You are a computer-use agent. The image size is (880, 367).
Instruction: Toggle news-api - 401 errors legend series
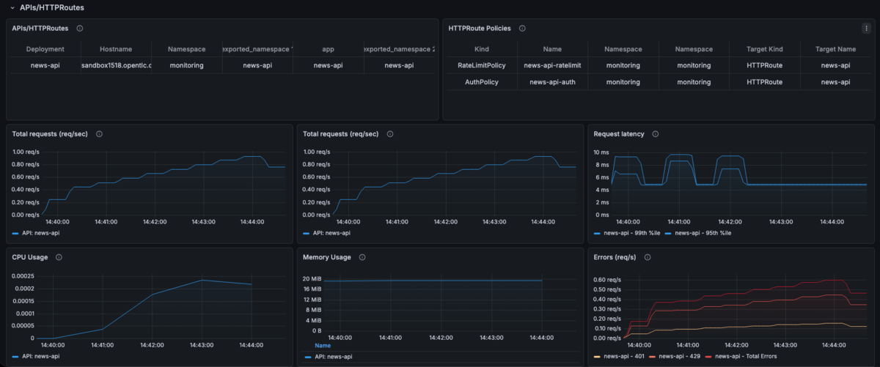tap(618, 356)
